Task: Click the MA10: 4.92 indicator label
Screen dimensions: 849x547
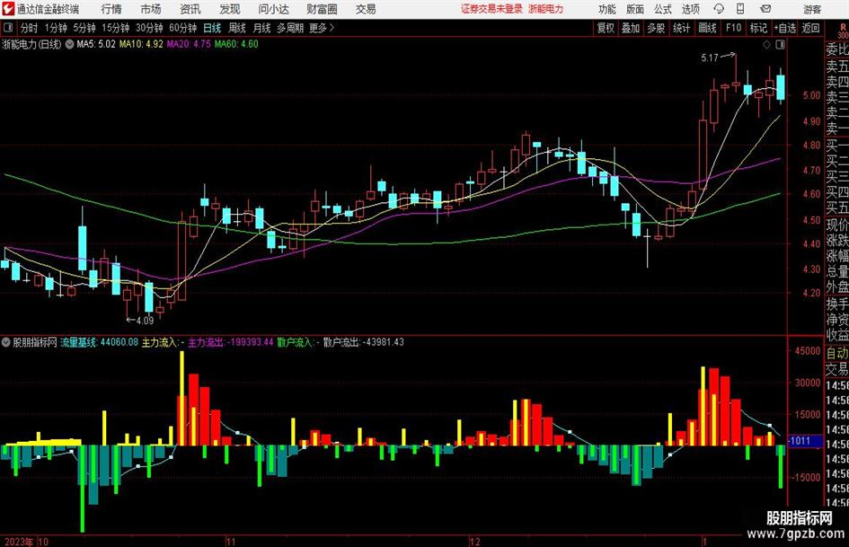Action: point(141,44)
